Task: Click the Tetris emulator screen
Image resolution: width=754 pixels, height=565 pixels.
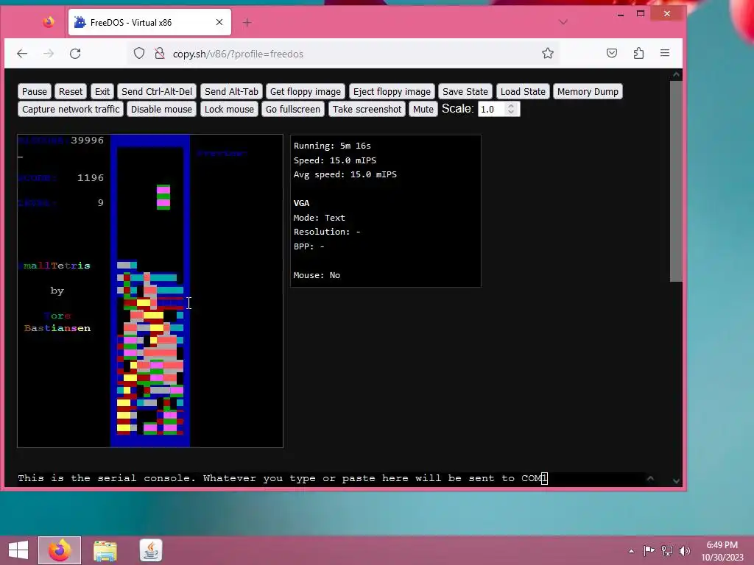Action: pos(150,291)
